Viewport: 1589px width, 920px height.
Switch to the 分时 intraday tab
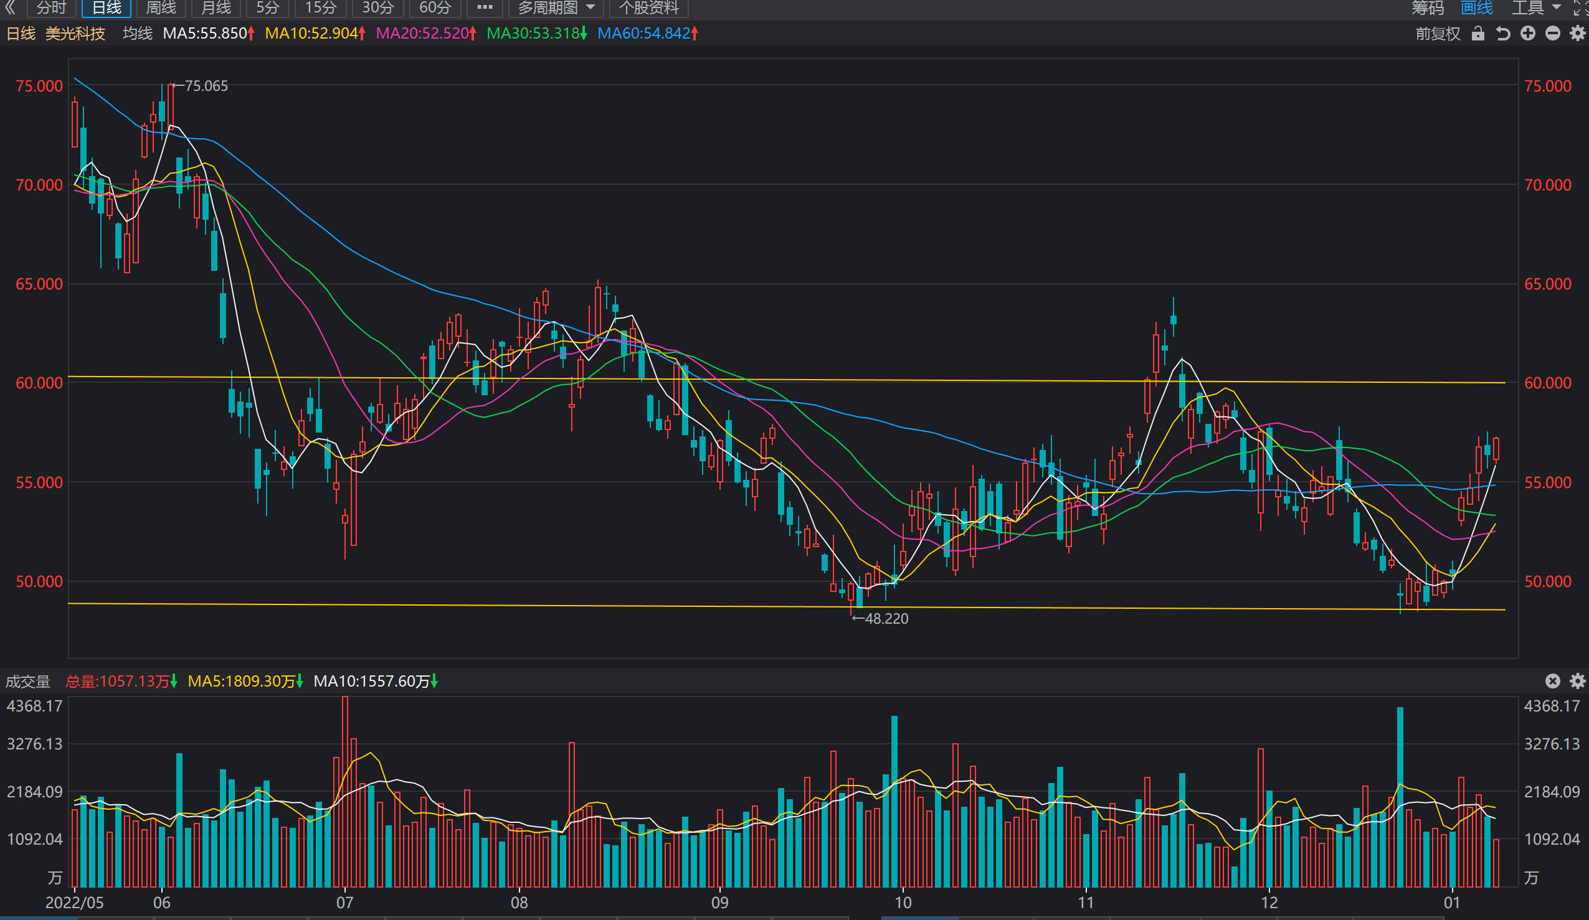pos(51,7)
